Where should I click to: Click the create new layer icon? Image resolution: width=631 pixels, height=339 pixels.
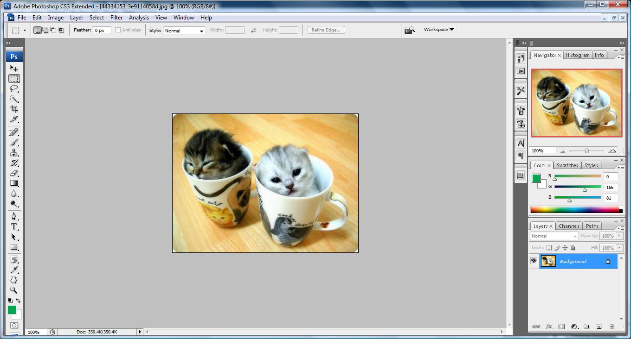599,326
